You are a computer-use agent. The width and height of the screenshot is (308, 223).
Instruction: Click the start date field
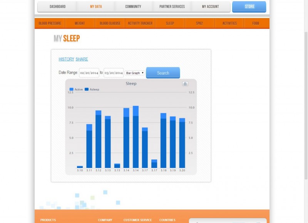pos(89,73)
